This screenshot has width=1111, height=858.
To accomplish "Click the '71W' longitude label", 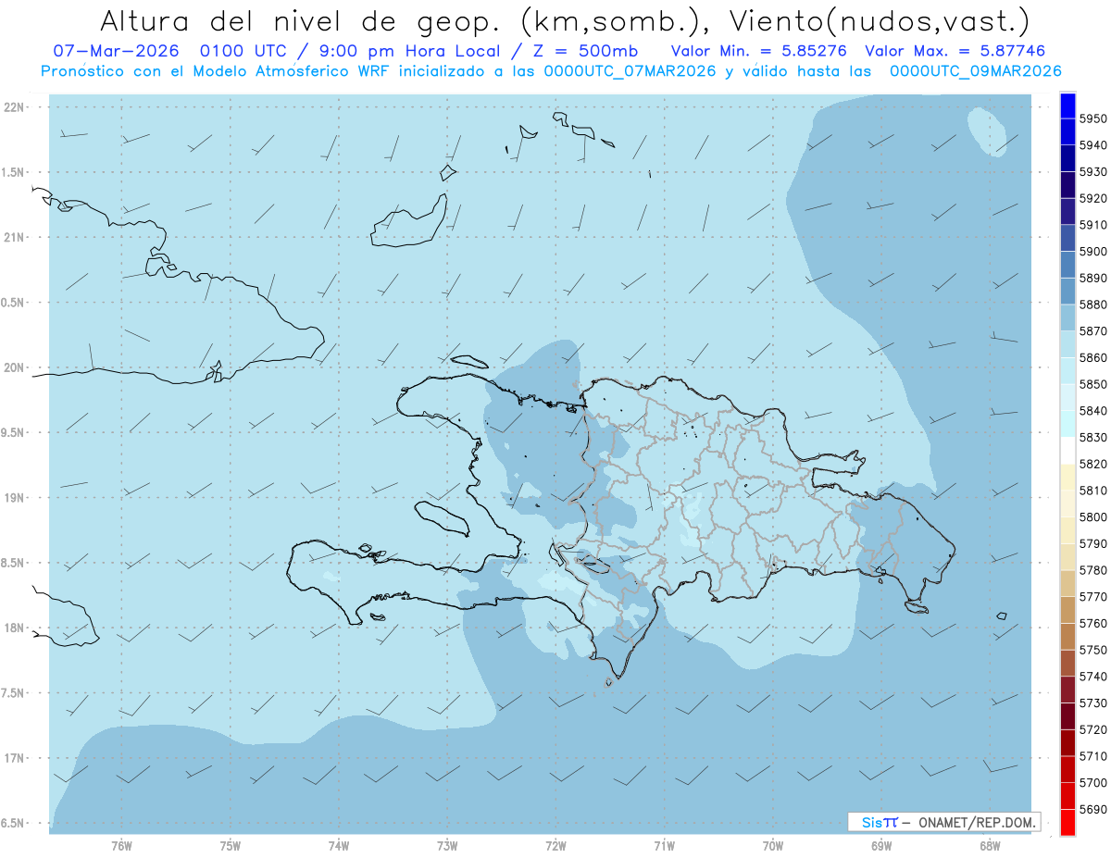I will 664,847.
